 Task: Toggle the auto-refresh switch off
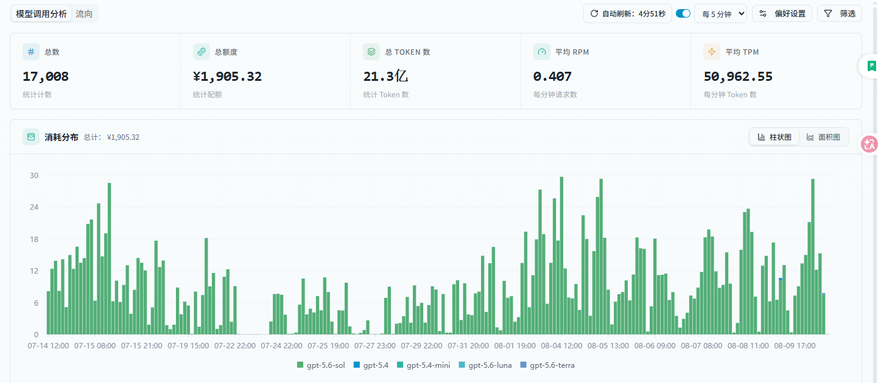point(683,13)
